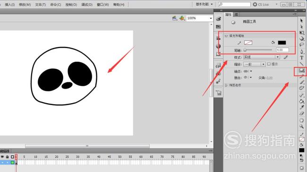Open the 帮助(H) menu

click(119, 5)
